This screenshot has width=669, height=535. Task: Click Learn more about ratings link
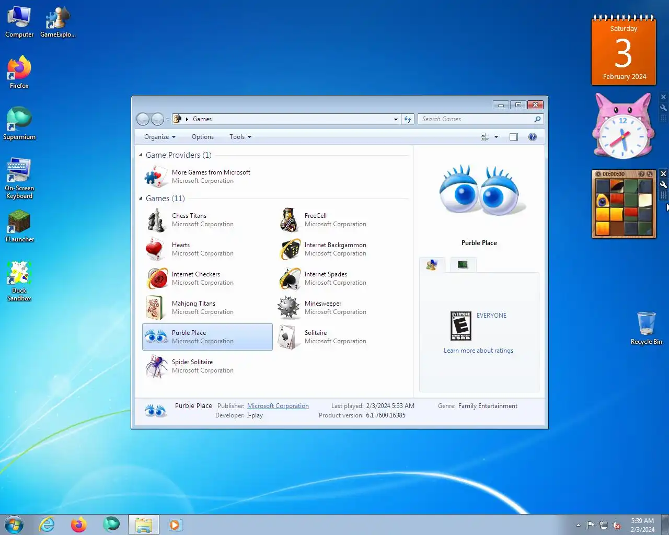pyautogui.click(x=478, y=351)
